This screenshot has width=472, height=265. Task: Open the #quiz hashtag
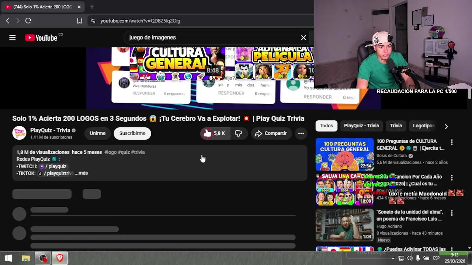tap(124, 152)
